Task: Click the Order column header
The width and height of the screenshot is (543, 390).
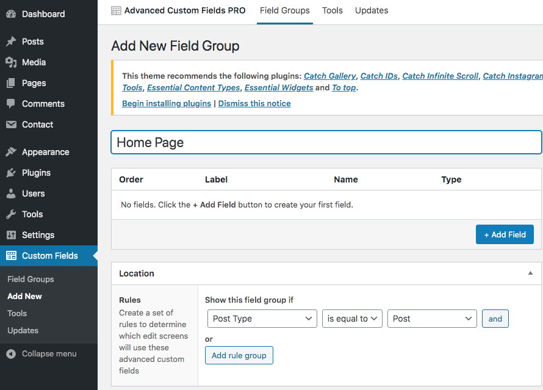Action: pyautogui.click(x=131, y=179)
